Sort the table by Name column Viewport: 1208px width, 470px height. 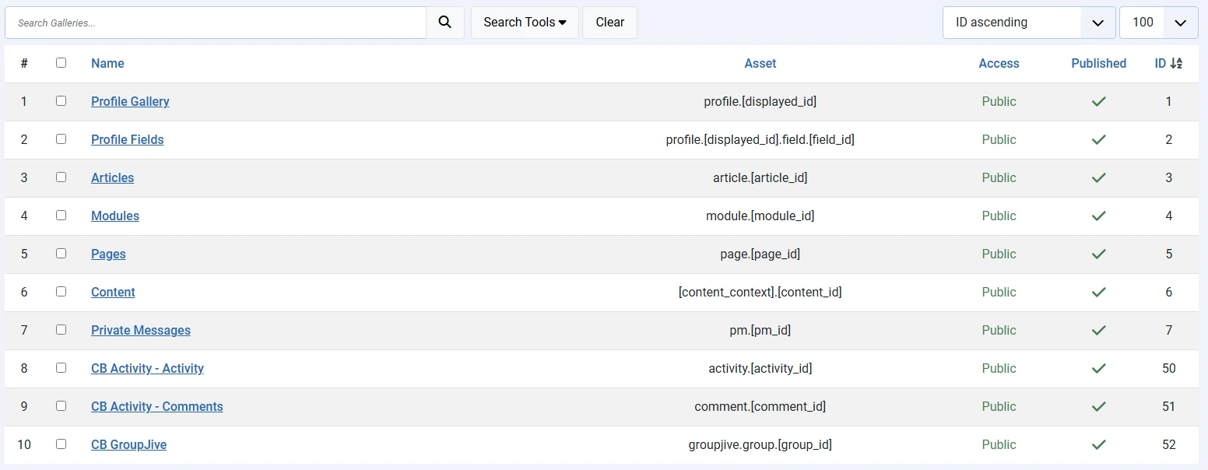pyautogui.click(x=107, y=64)
